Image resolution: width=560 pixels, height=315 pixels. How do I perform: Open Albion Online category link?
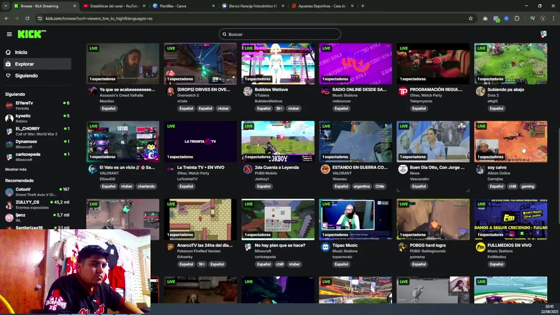pyautogui.click(x=499, y=173)
